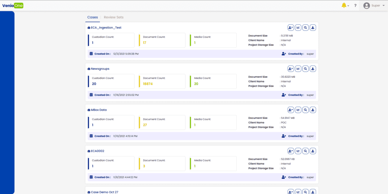This screenshot has height=194, width=388.
Task: Switch to the Review Sets tab
Action: [114, 17]
